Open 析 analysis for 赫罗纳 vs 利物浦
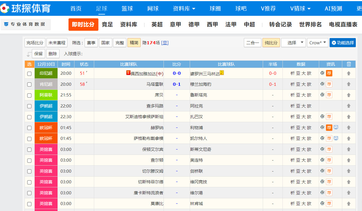The image size is (362, 211). tap(293, 128)
